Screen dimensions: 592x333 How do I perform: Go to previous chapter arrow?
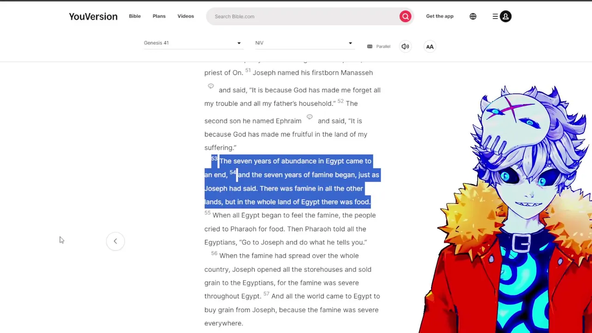(115, 241)
